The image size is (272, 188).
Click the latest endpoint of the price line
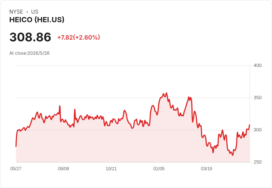tap(249, 125)
